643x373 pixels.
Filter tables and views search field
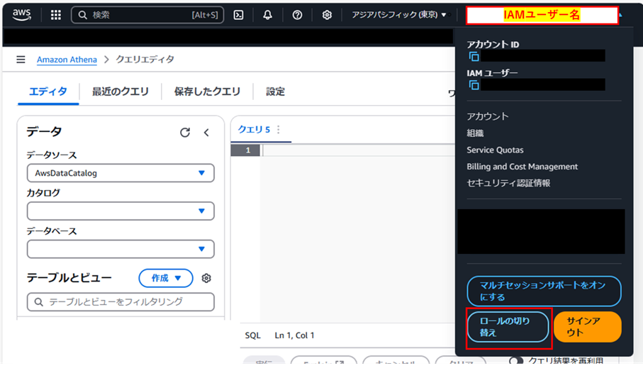click(121, 302)
